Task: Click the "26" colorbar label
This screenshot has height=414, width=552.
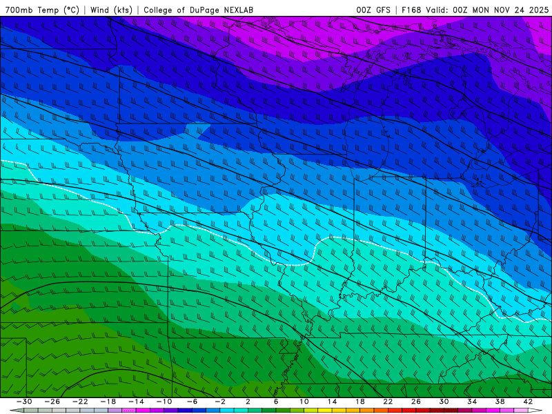Action: (416, 402)
